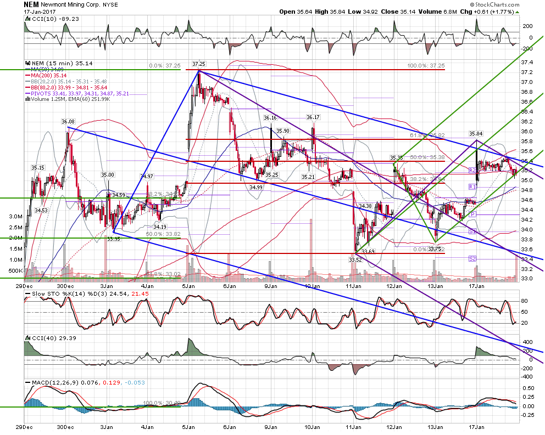Click the 61.8%: 35.82 Fibonacci label
This screenshot has height=435, width=545.
tap(427, 135)
